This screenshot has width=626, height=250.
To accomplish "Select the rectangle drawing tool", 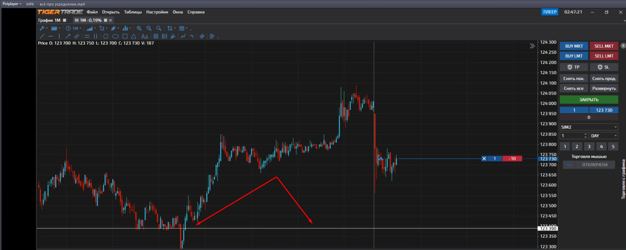I will pyautogui.click(x=125, y=36).
